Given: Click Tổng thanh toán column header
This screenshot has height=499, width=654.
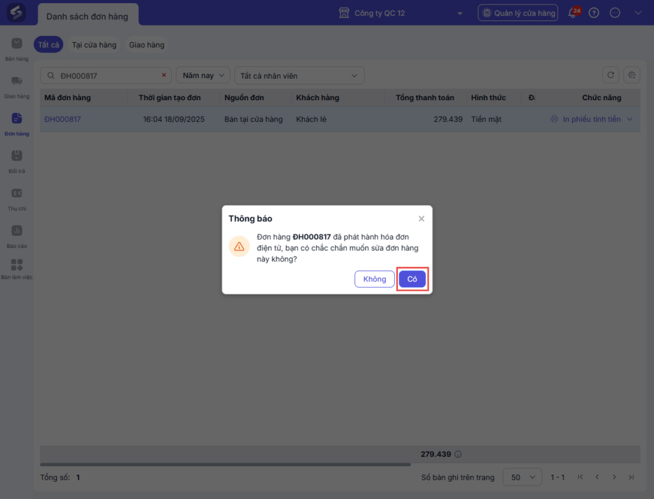Looking at the screenshot, I should pyautogui.click(x=425, y=98).
